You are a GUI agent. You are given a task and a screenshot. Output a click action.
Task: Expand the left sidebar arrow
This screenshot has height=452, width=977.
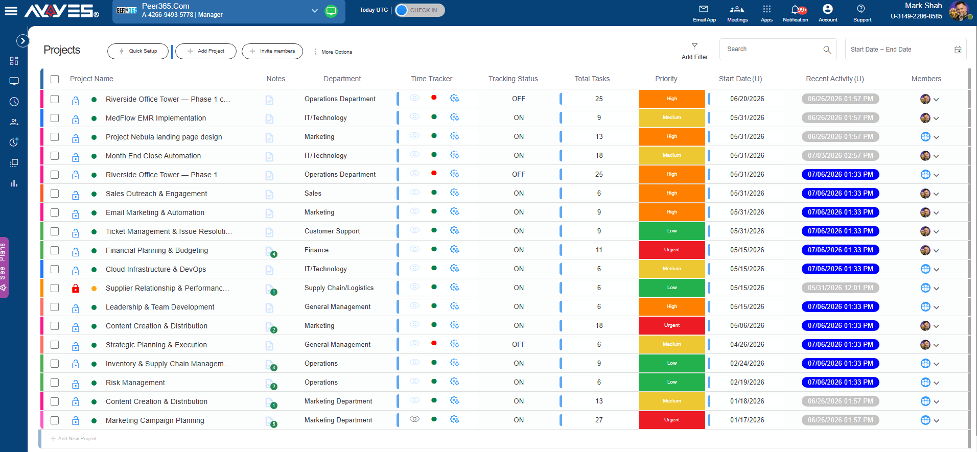(x=22, y=41)
